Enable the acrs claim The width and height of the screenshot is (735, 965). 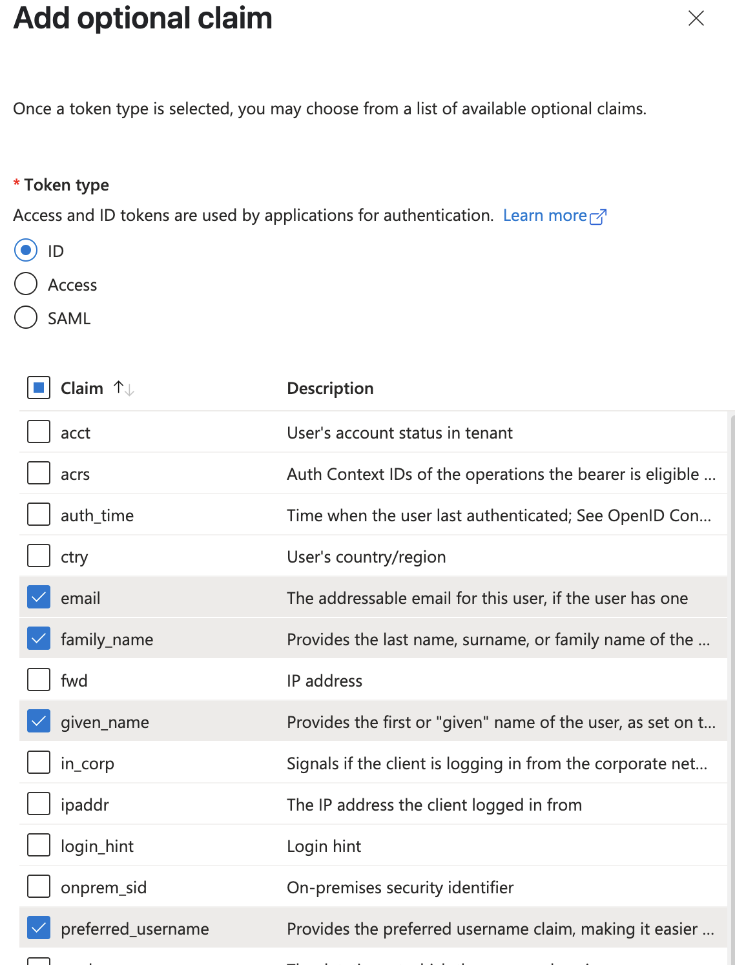pyautogui.click(x=38, y=473)
